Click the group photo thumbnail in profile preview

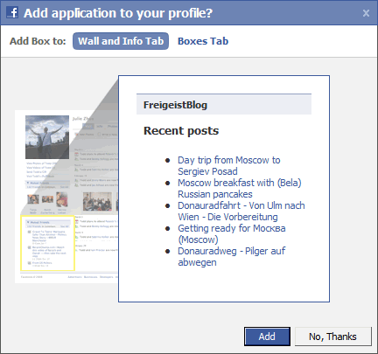[x=97, y=201]
